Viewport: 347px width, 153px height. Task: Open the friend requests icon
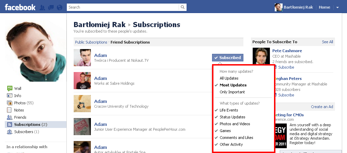[x=42, y=8]
